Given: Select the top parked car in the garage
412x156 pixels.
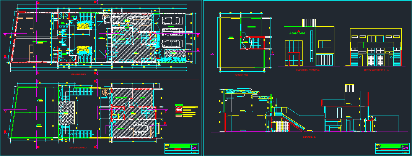Looking at the screenshot, I should (172, 21).
